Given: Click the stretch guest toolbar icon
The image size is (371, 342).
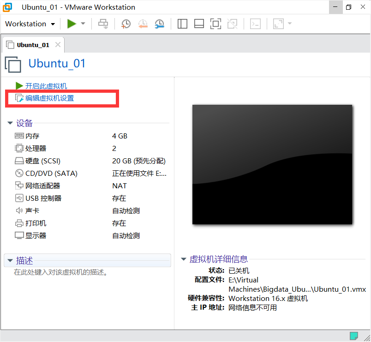Looking at the screenshot, I should point(279,24).
